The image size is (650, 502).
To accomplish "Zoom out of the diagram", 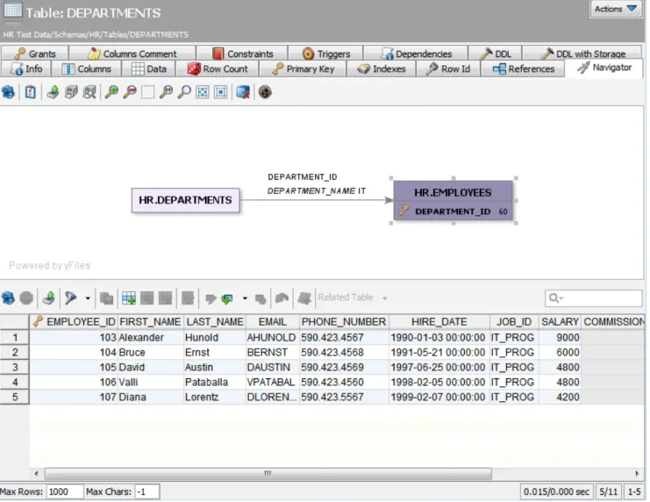I will coord(130,91).
